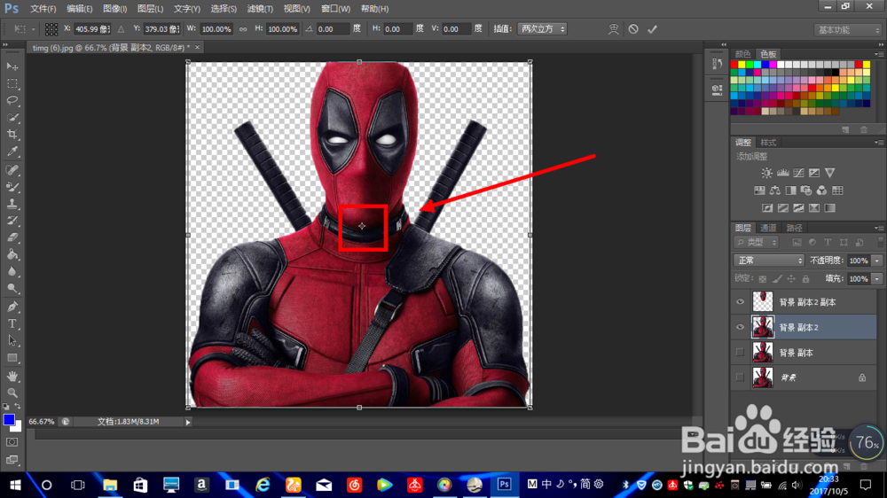Viewport: 887px width, 498px height.
Task: Switch to the 通道 tab
Action: (x=768, y=228)
